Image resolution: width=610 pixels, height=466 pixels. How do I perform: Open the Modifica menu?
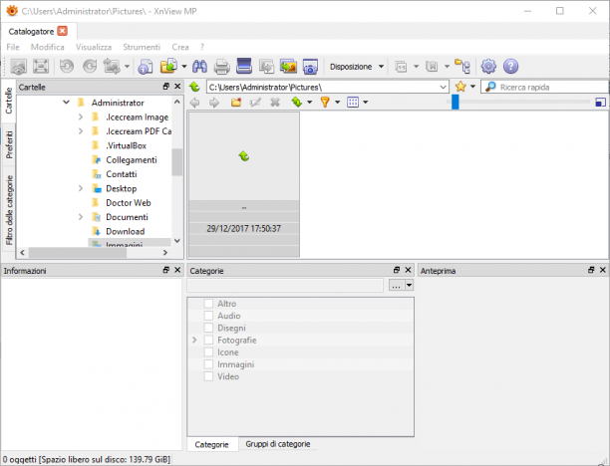(x=48, y=47)
